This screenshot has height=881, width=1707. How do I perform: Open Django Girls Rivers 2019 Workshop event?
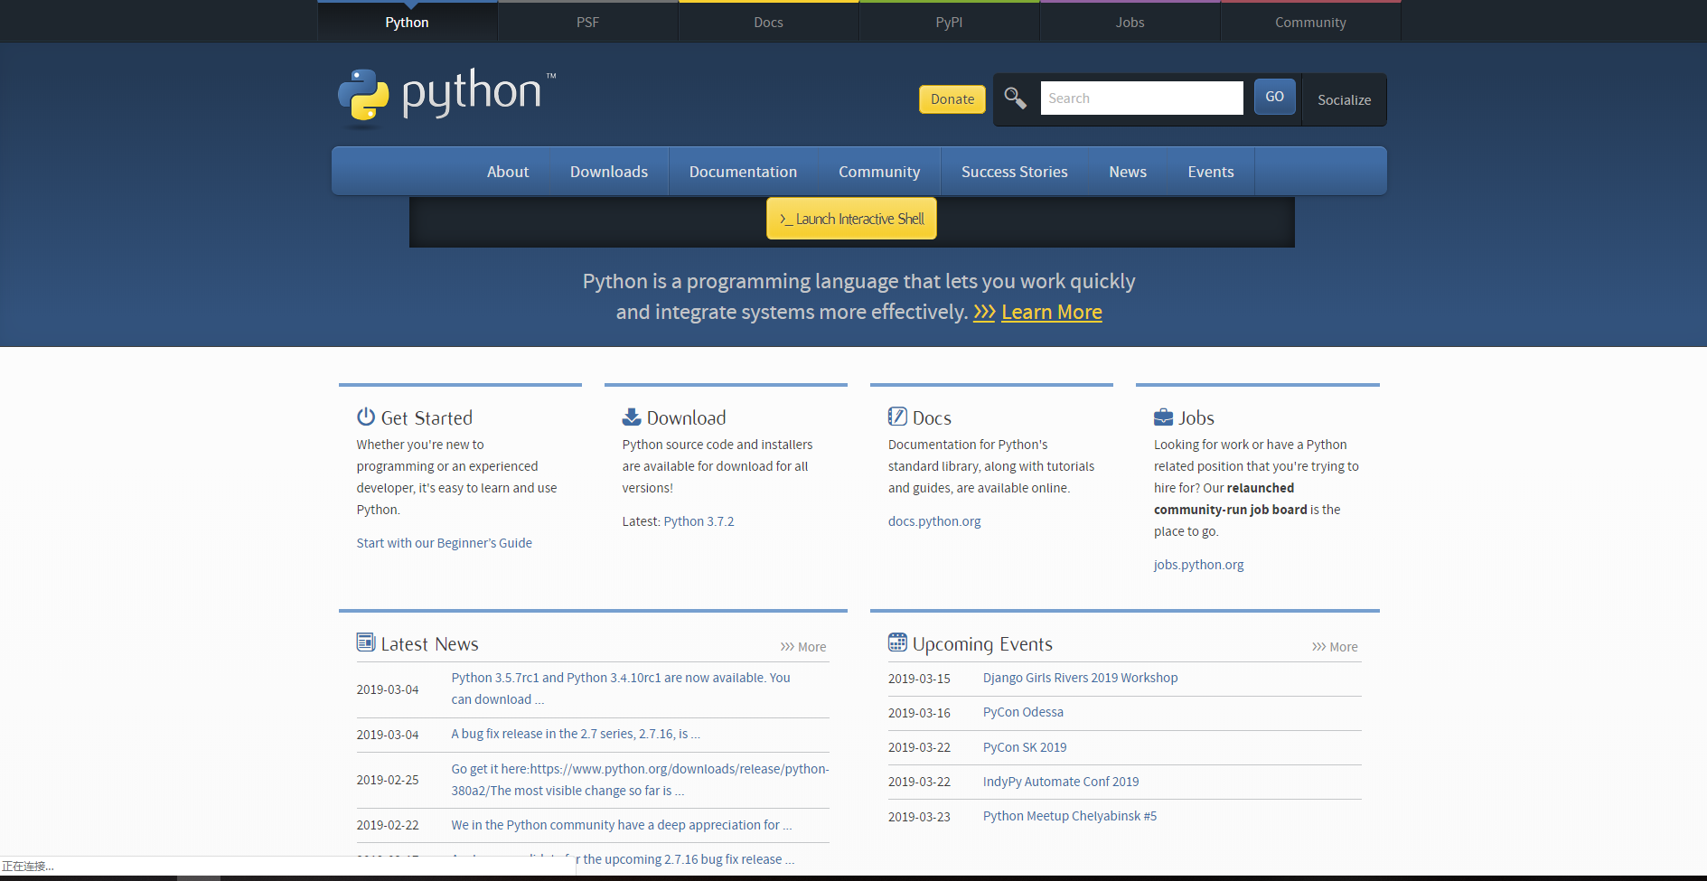(1080, 678)
